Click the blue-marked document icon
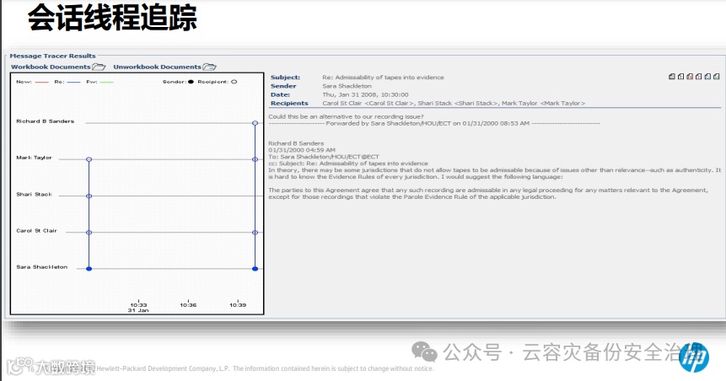Viewport: 726px width, 381px height. tap(707, 77)
